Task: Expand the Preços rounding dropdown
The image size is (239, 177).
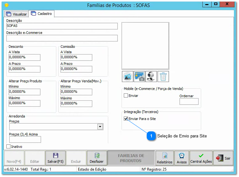Action: click(100, 127)
